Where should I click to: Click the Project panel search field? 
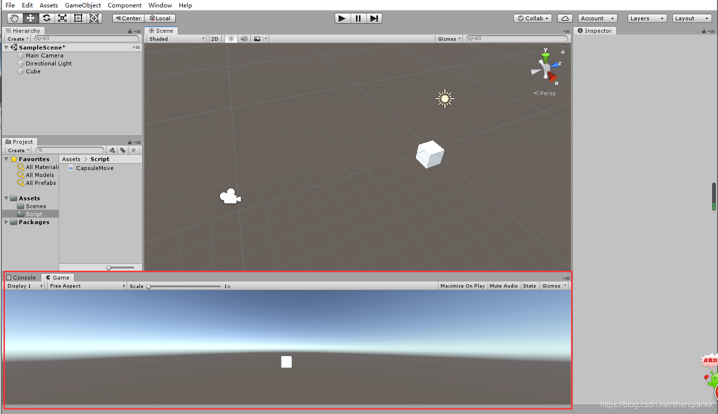coord(70,150)
